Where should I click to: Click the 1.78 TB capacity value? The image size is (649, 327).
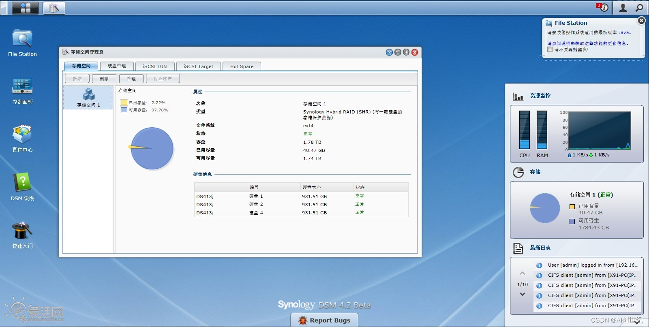(312, 142)
